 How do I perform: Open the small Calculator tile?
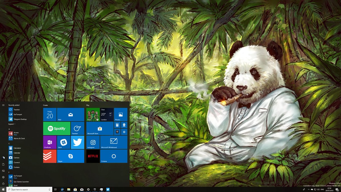pyautogui.click(x=117, y=125)
